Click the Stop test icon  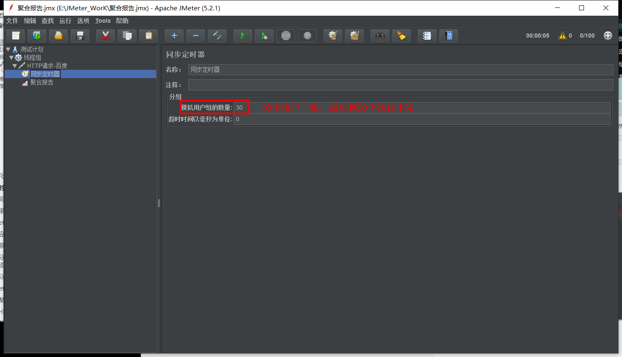[x=286, y=36]
